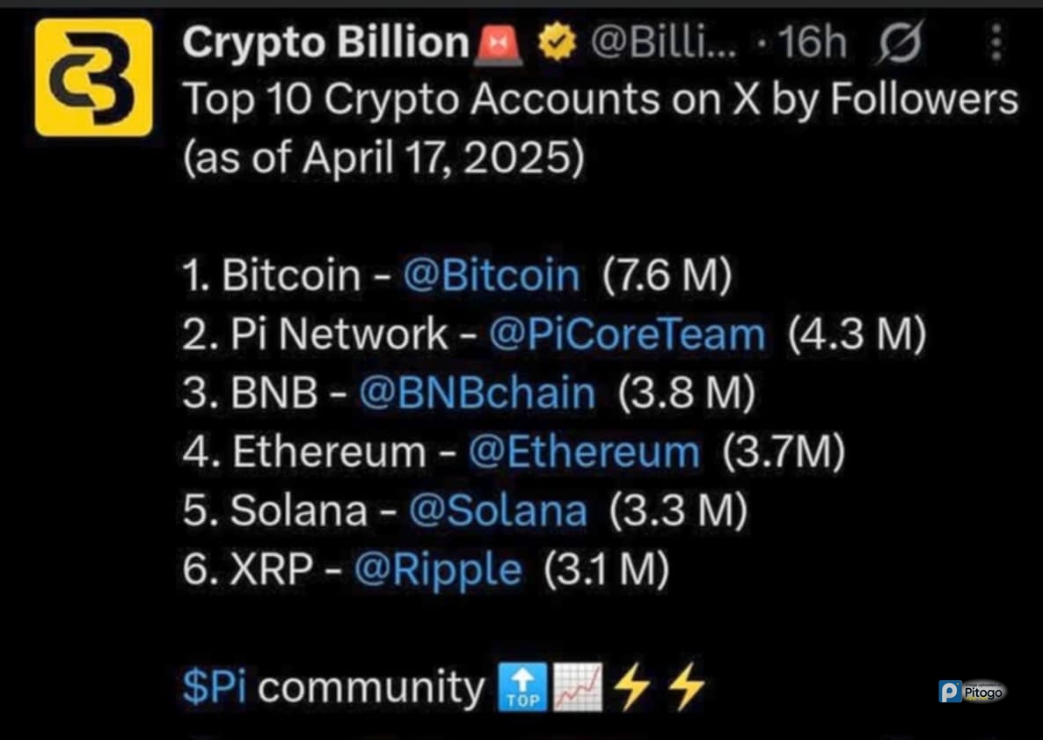Click the TOP arrow emoji

pos(523,686)
